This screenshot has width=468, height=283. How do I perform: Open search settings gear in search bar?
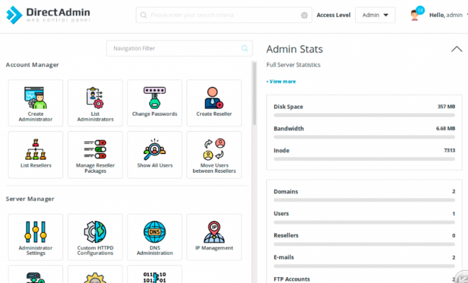pos(304,15)
